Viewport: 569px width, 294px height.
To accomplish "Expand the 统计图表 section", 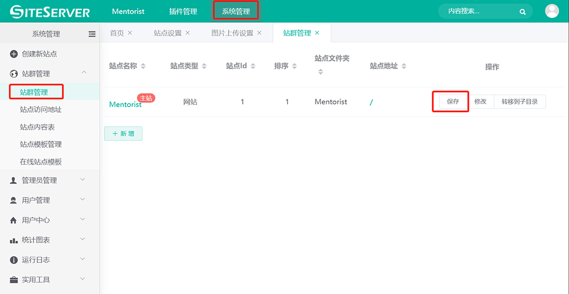I will pyautogui.click(x=83, y=240).
